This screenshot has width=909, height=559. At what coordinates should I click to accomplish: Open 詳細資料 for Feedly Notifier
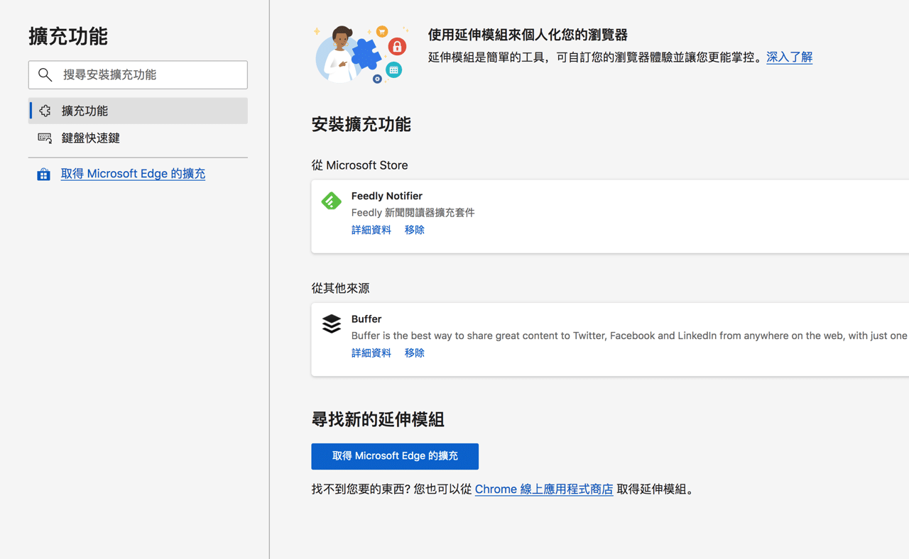(371, 230)
